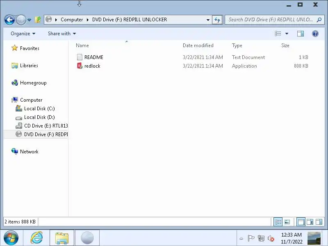Click Local Disk (D:) drive icon
The width and height of the screenshot is (328, 246).
[x=18, y=118]
